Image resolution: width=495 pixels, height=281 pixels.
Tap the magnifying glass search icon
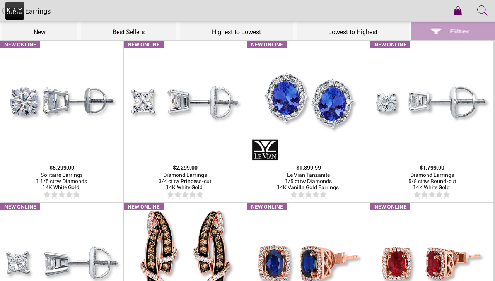click(x=482, y=10)
